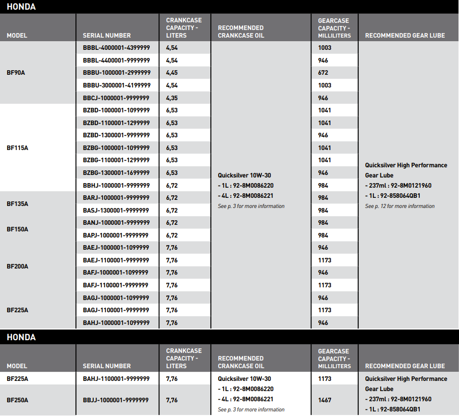Click the lower table's MODEL header
Screen dimensions: 459x416
click(x=17, y=366)
